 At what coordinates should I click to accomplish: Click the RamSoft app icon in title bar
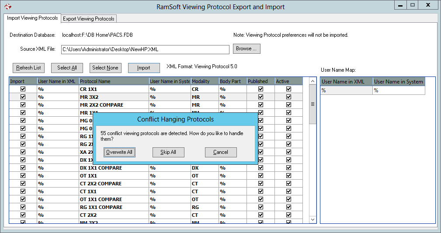tap(7, 7)
